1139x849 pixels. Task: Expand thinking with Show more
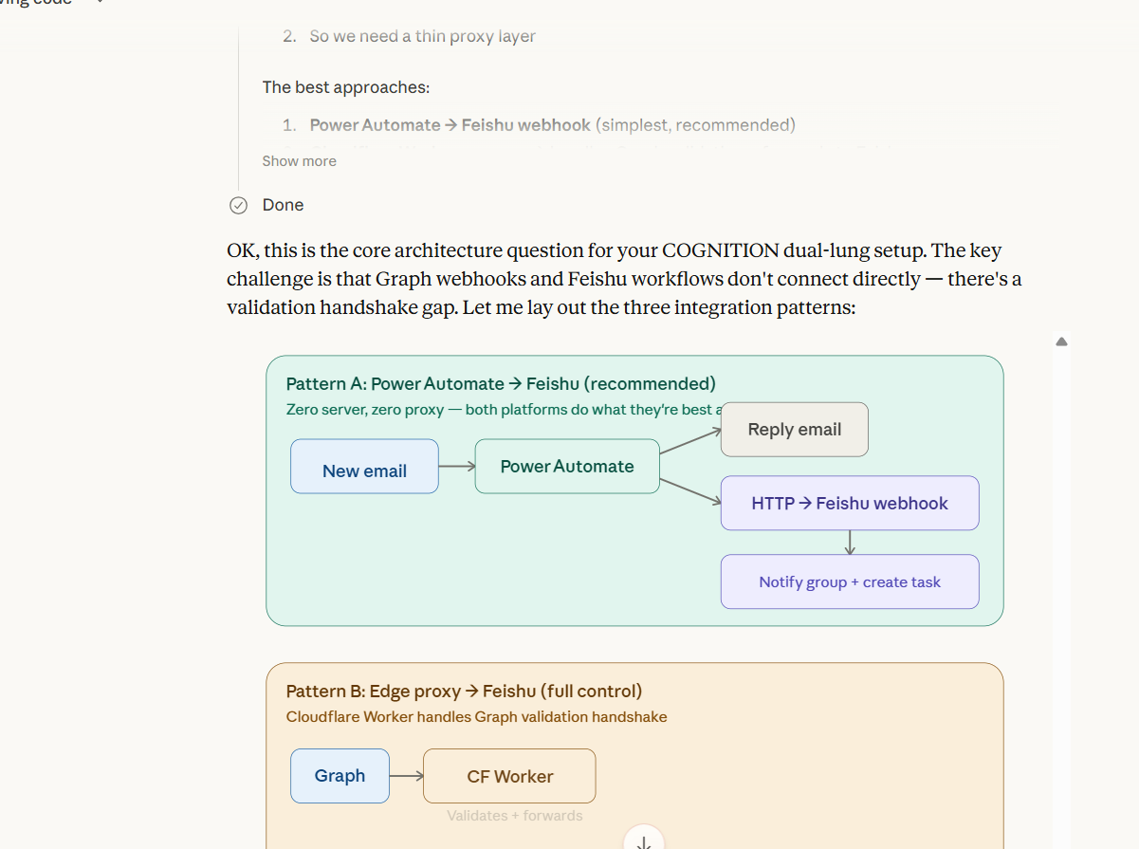(299, 161)
